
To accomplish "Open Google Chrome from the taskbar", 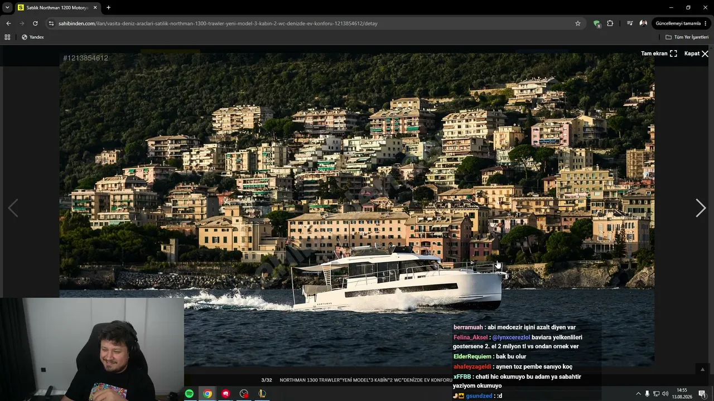I will (x=208, y=394).
